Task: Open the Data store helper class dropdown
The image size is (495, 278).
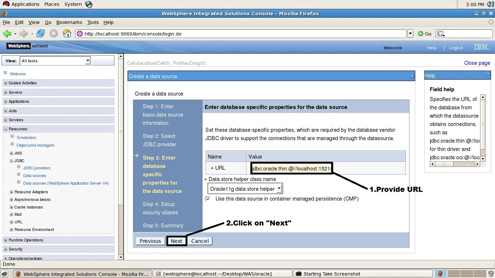Action: [279, 189]
